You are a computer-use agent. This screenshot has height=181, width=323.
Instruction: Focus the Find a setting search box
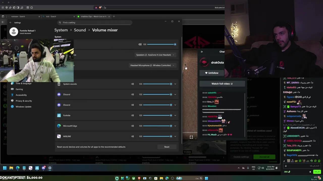pyautogui.click(x=95, y=22)
